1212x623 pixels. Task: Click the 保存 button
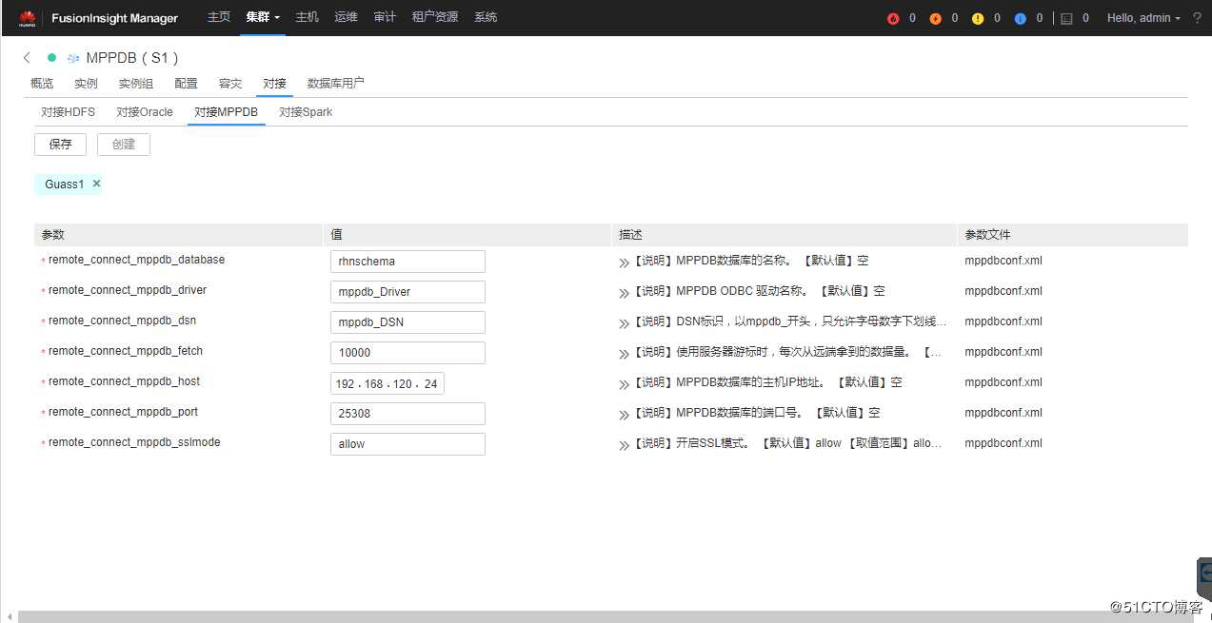pyautogui.click(x=60, y=145)
